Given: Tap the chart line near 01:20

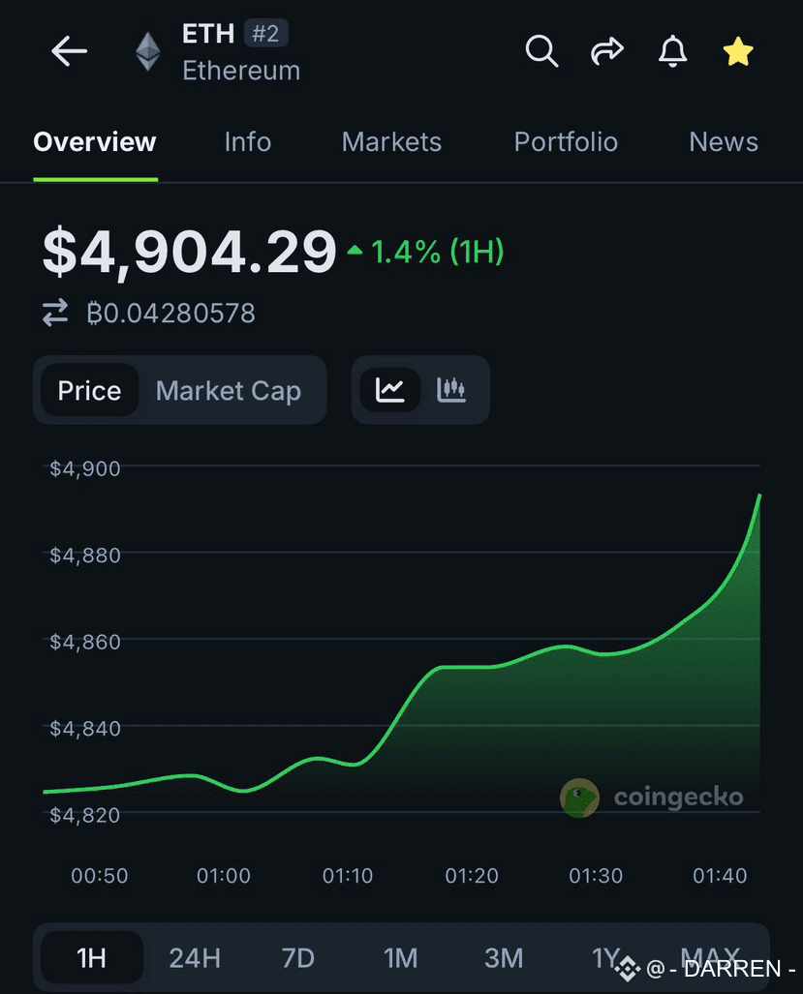Looking at the screenshot, I should pyautogui.click(x=472, y=667).
